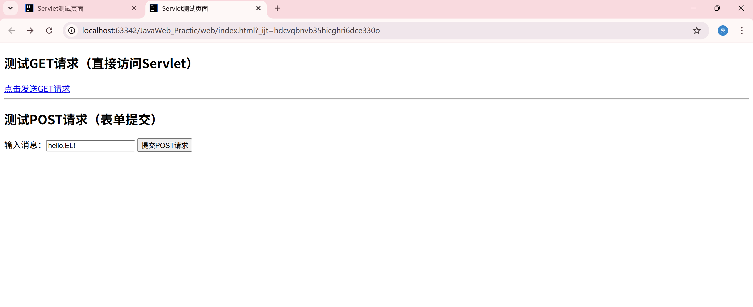Click the browser forward arrow
This screenshot has height=307, width=753.
pos(30,31)
